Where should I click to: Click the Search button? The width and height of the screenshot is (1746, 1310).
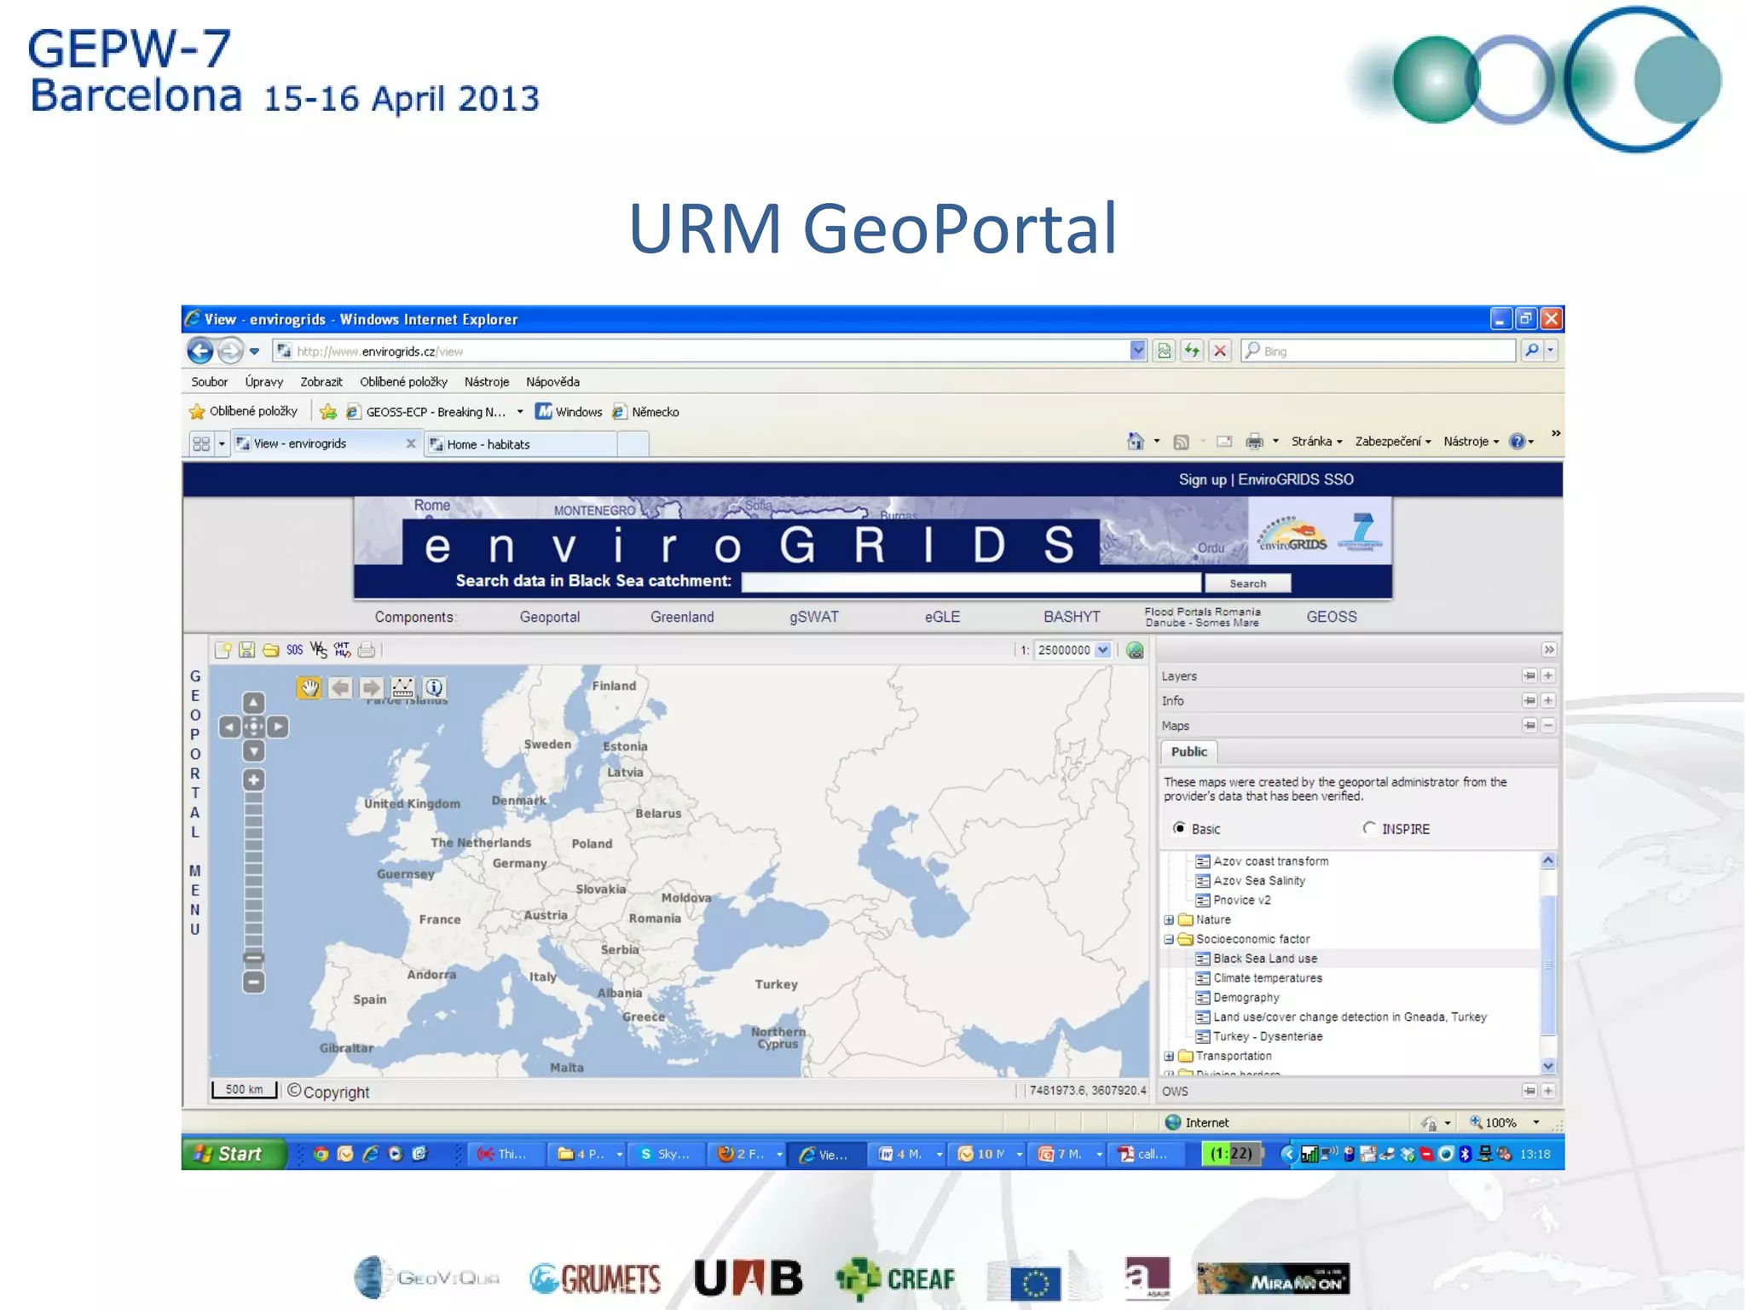1247,583
